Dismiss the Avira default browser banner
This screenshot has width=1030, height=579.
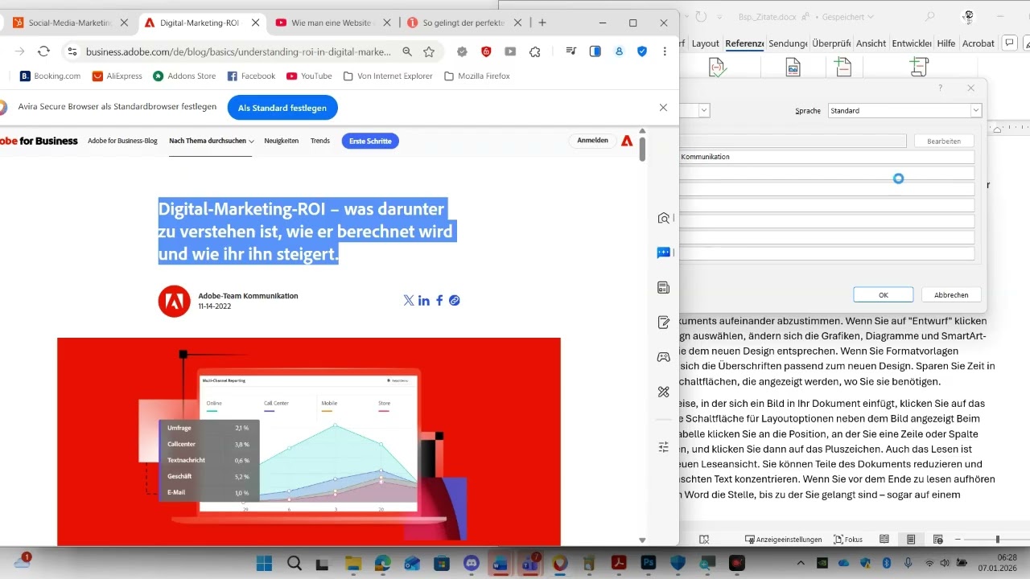click(663, 107)
